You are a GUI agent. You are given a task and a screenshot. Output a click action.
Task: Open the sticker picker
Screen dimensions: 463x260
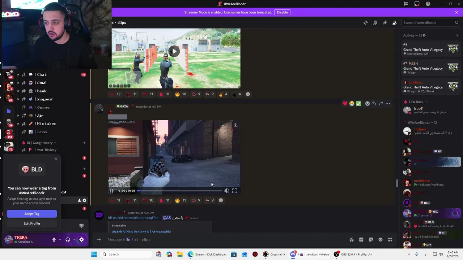point(371,239)
